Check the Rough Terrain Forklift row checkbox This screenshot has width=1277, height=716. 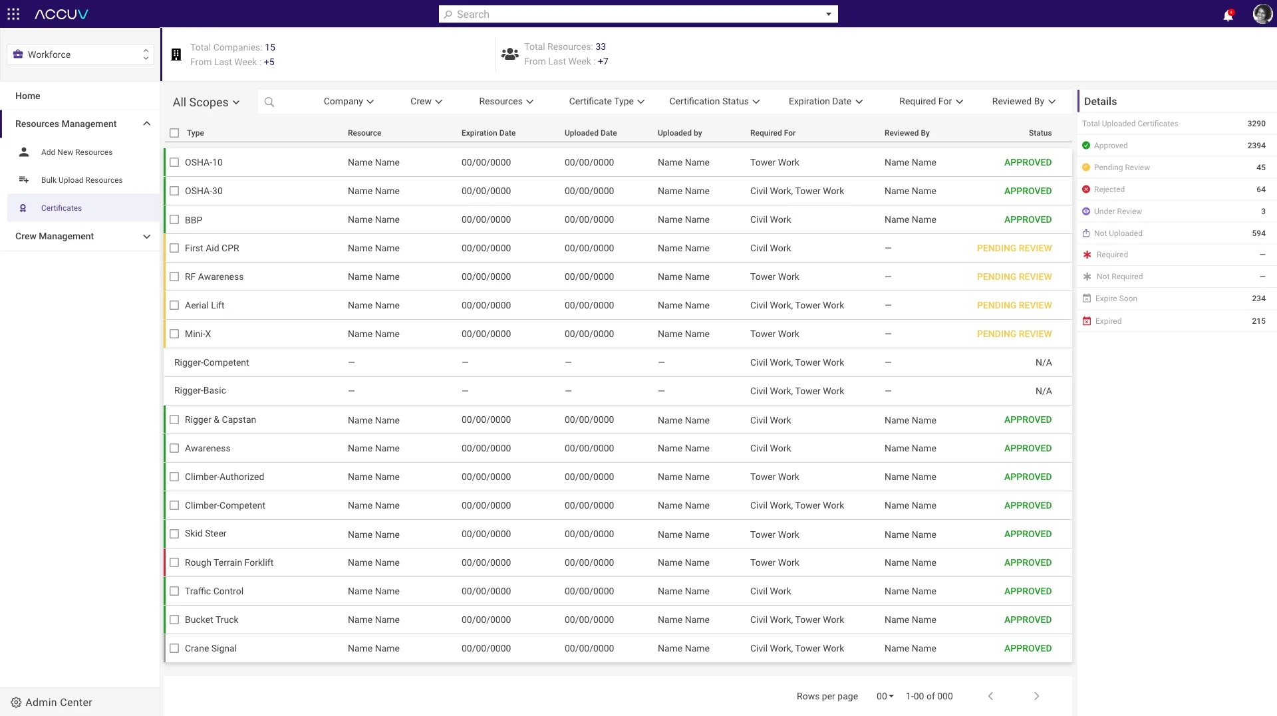pyautogui.click(x=174, y=562)
